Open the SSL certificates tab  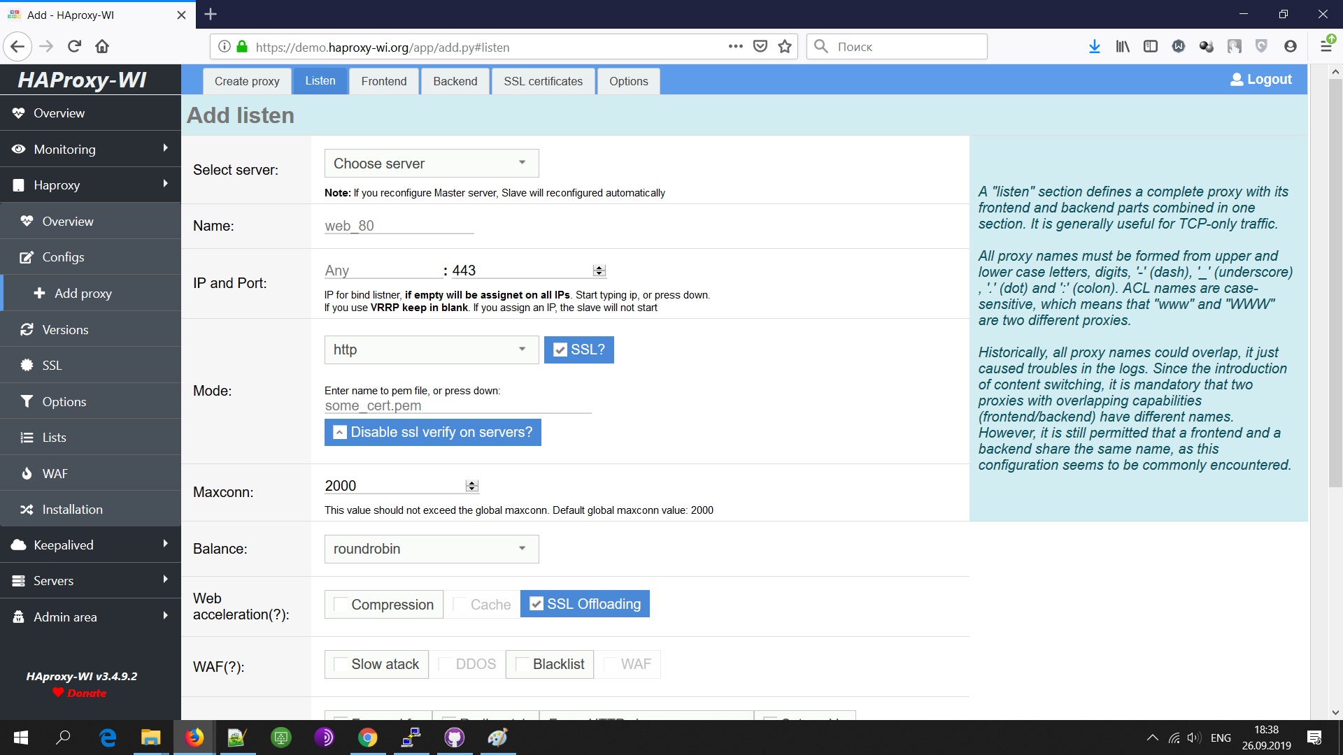pos(543,81)
